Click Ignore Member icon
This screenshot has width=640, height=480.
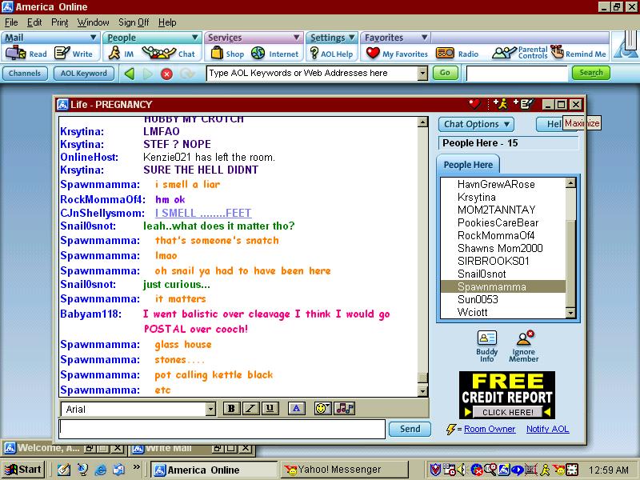coord(524,346)
